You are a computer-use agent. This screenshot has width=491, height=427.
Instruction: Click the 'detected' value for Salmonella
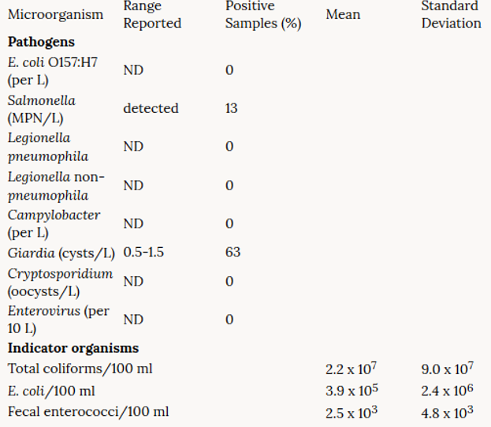point(151,108)
